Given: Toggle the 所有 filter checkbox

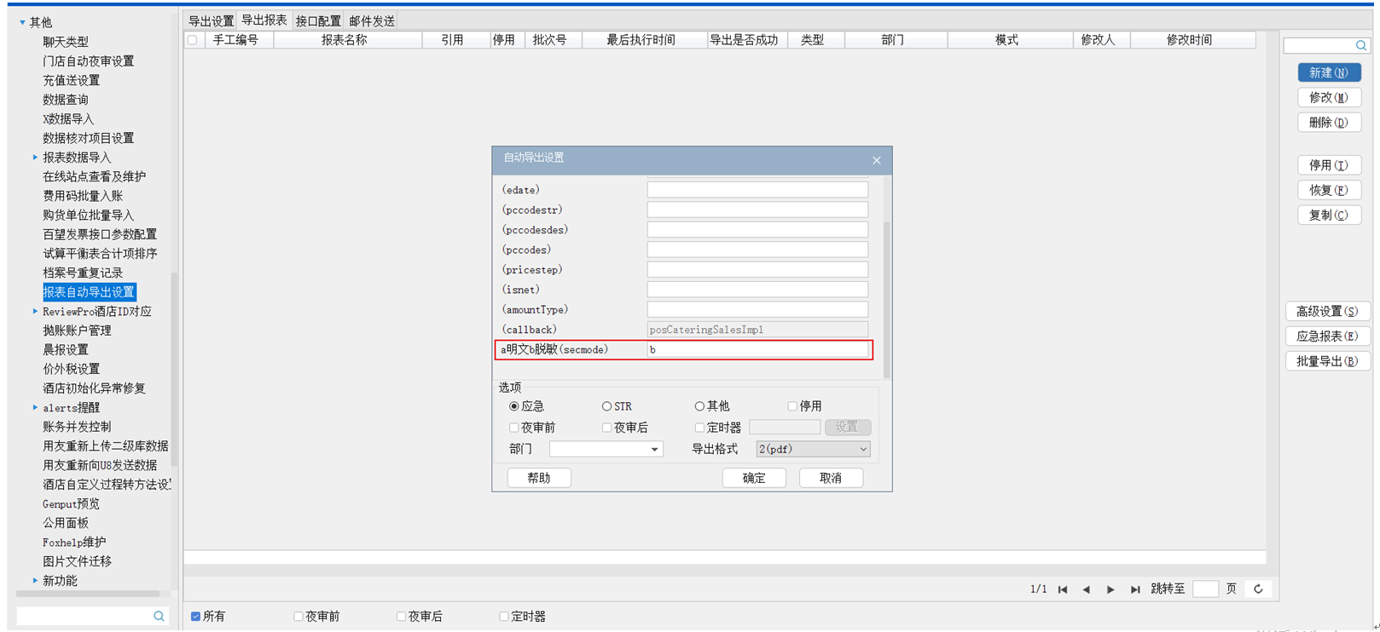Looking at the screenshot, I should 196,617.
